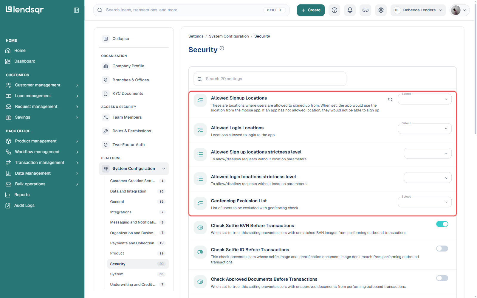
Task: Click the Collapse panel icon in settings menu
Action: 106,39
